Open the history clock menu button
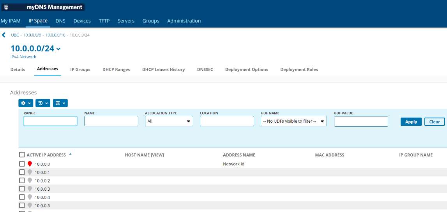The height and width of the screenshot is (212, 447). tap(43, 103)
